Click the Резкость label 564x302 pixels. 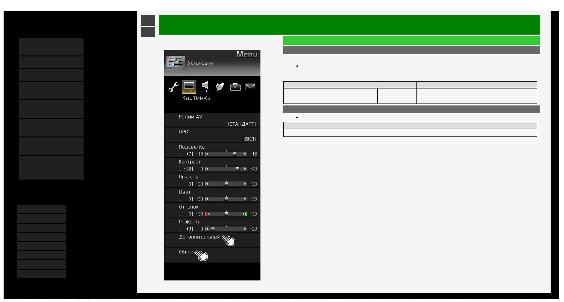pos(189,222)
